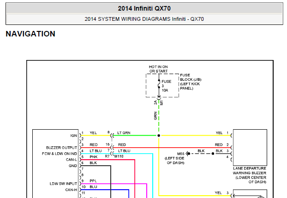The height and width of the screenshot is (198, 287).
Task: Click the "LT BLU" label next to pin 4
Action: [x=96, y=151]
